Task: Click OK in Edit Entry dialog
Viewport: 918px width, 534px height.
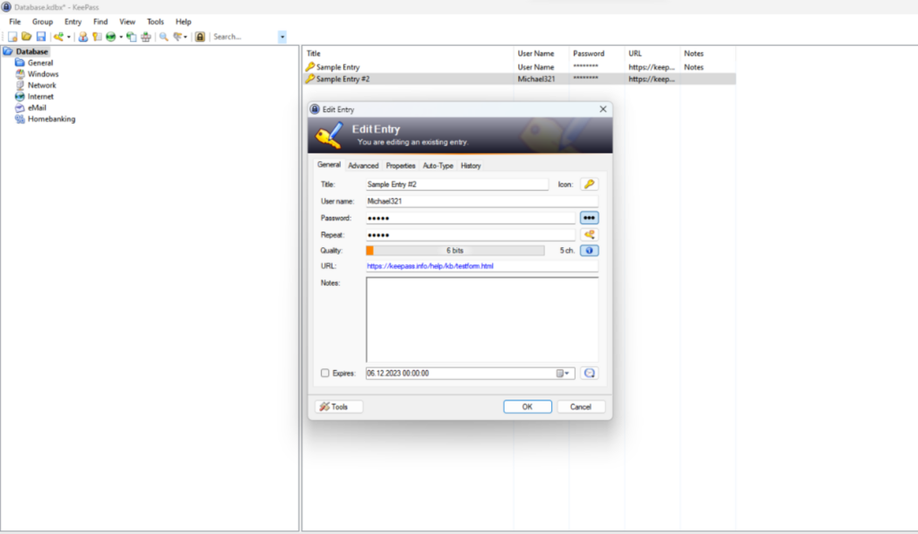Action: coord(527,407)
